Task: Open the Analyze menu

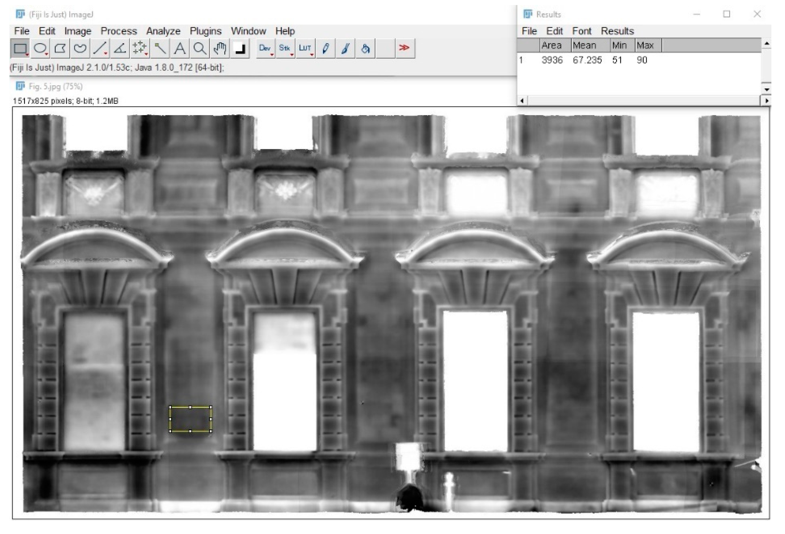Action: coord(163,31)
